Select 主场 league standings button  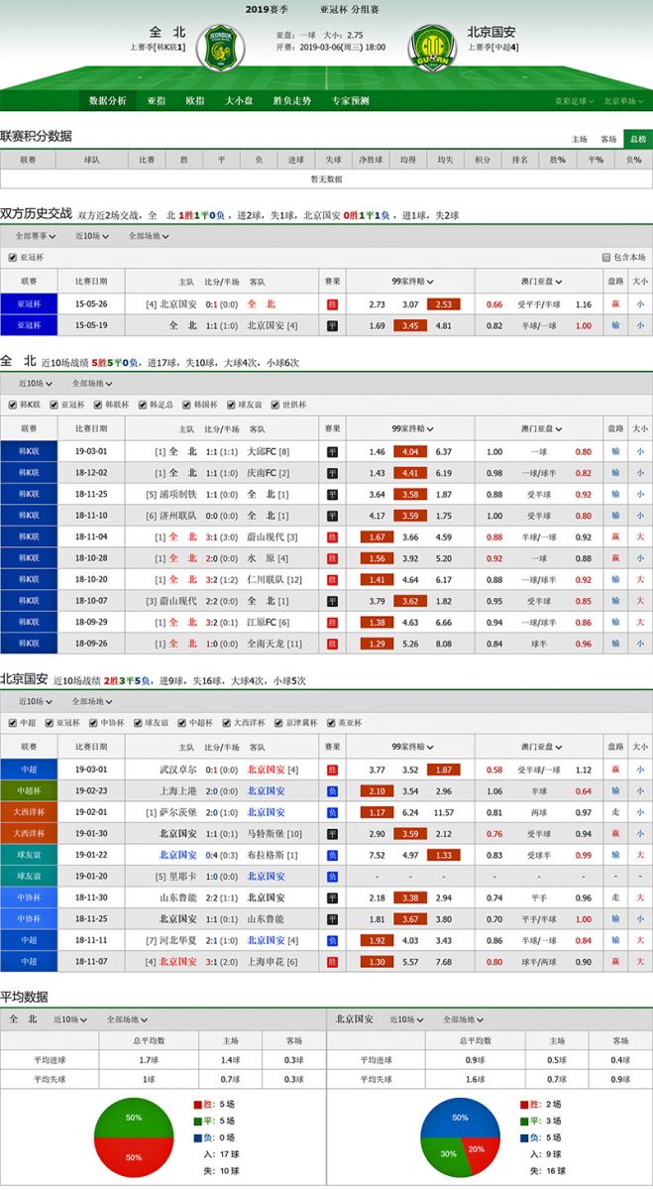click(580, 139)
